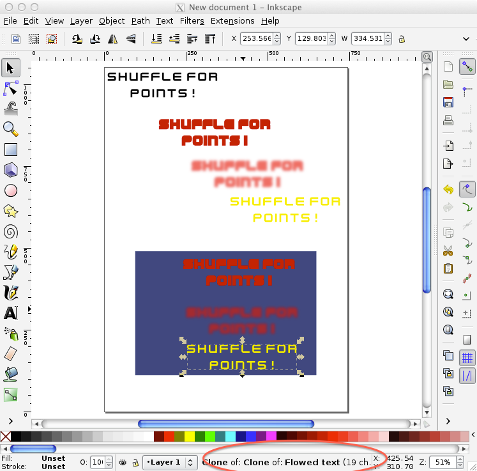
Task: Click the Fill Unset indicator
Action: [x=53, y=458]
